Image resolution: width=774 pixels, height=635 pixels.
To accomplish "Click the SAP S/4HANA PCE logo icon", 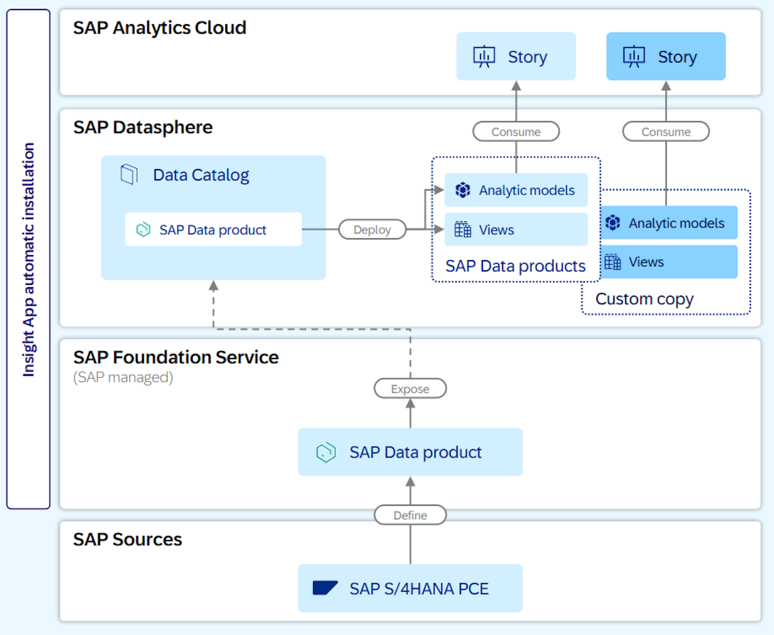I will coord(325,588).
